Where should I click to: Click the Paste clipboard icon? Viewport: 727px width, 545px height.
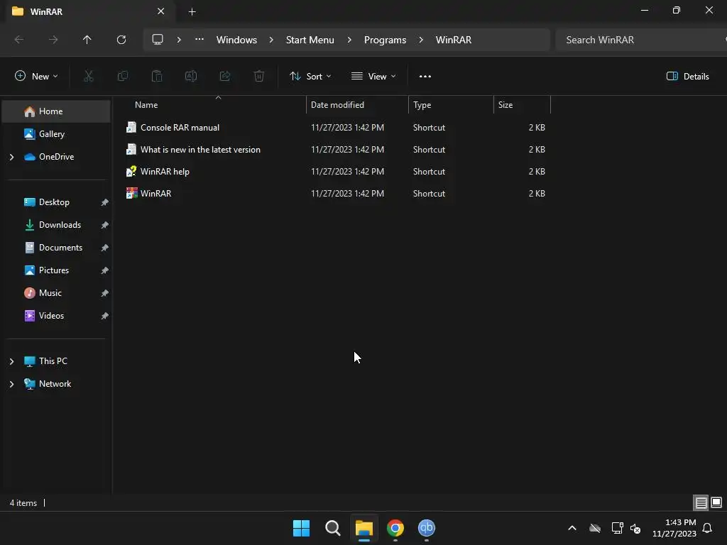pos(157,76)
